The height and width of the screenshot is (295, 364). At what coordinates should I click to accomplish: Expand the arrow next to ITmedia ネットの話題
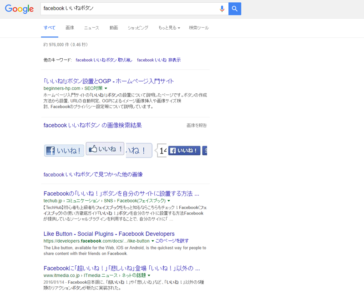[149, 275]
